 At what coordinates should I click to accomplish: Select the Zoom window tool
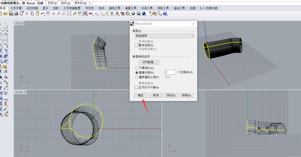point(64,14)
